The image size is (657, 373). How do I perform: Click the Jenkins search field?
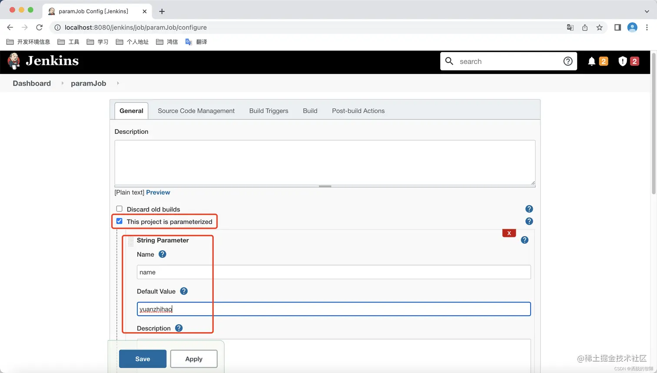(508, 61)
